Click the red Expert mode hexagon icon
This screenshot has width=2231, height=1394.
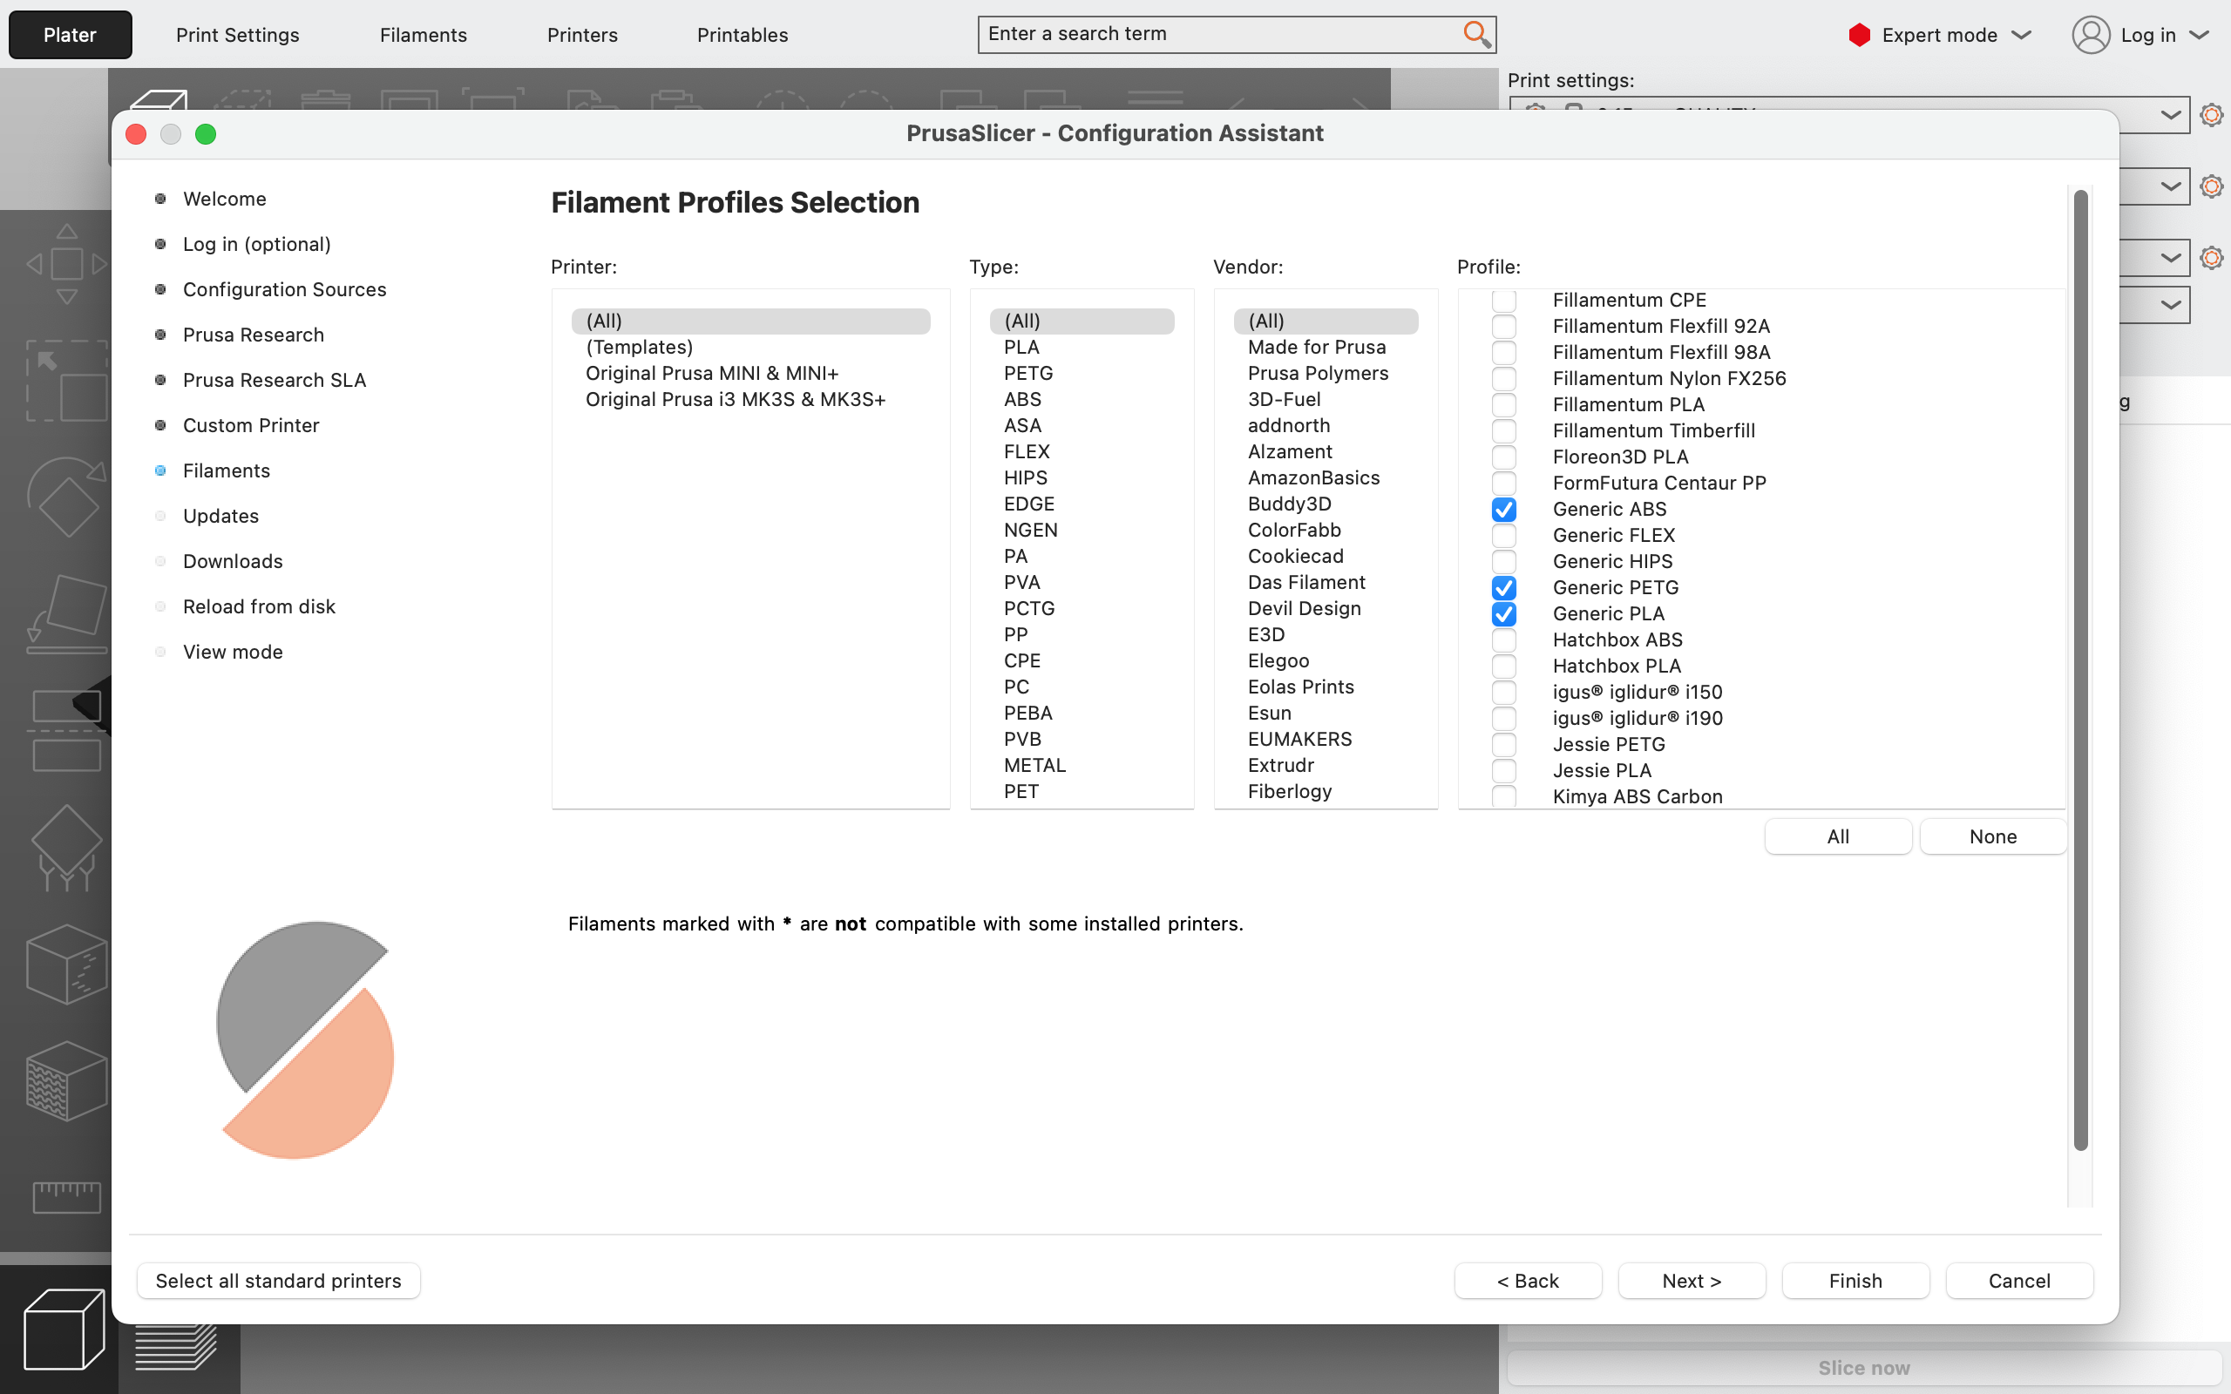pyautogui.click(x=1859, y=35)
